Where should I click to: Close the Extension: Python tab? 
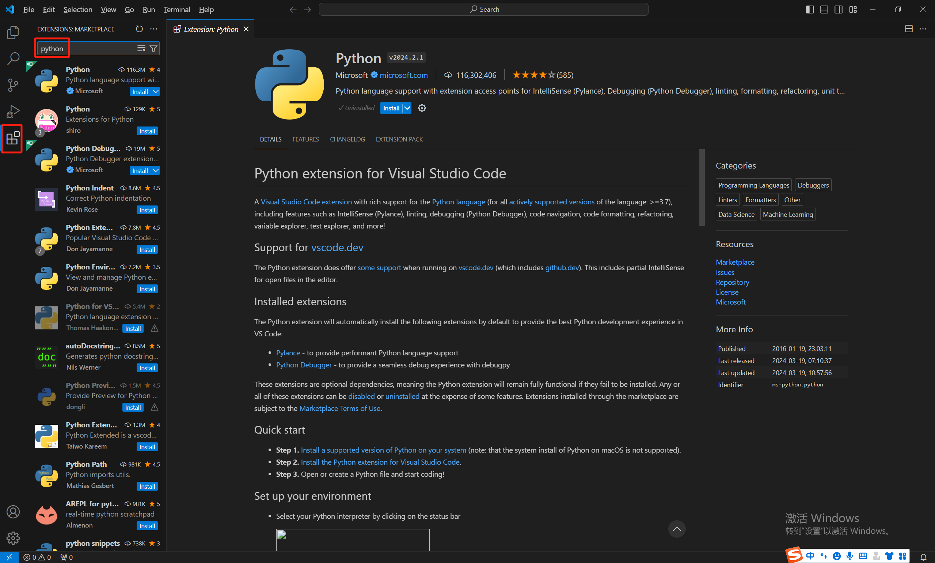coord(246,29)
